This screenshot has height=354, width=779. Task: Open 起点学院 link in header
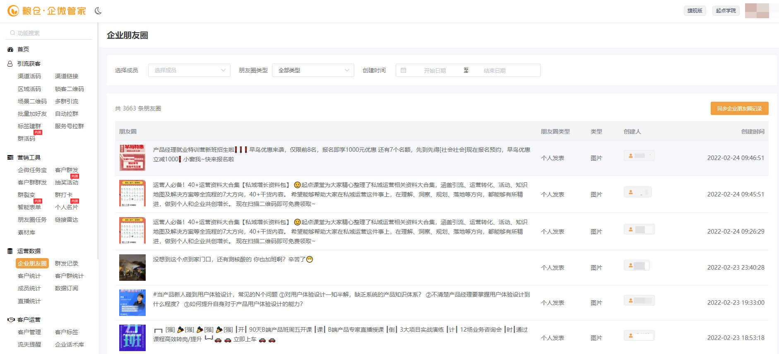click(x=726, y=11)
